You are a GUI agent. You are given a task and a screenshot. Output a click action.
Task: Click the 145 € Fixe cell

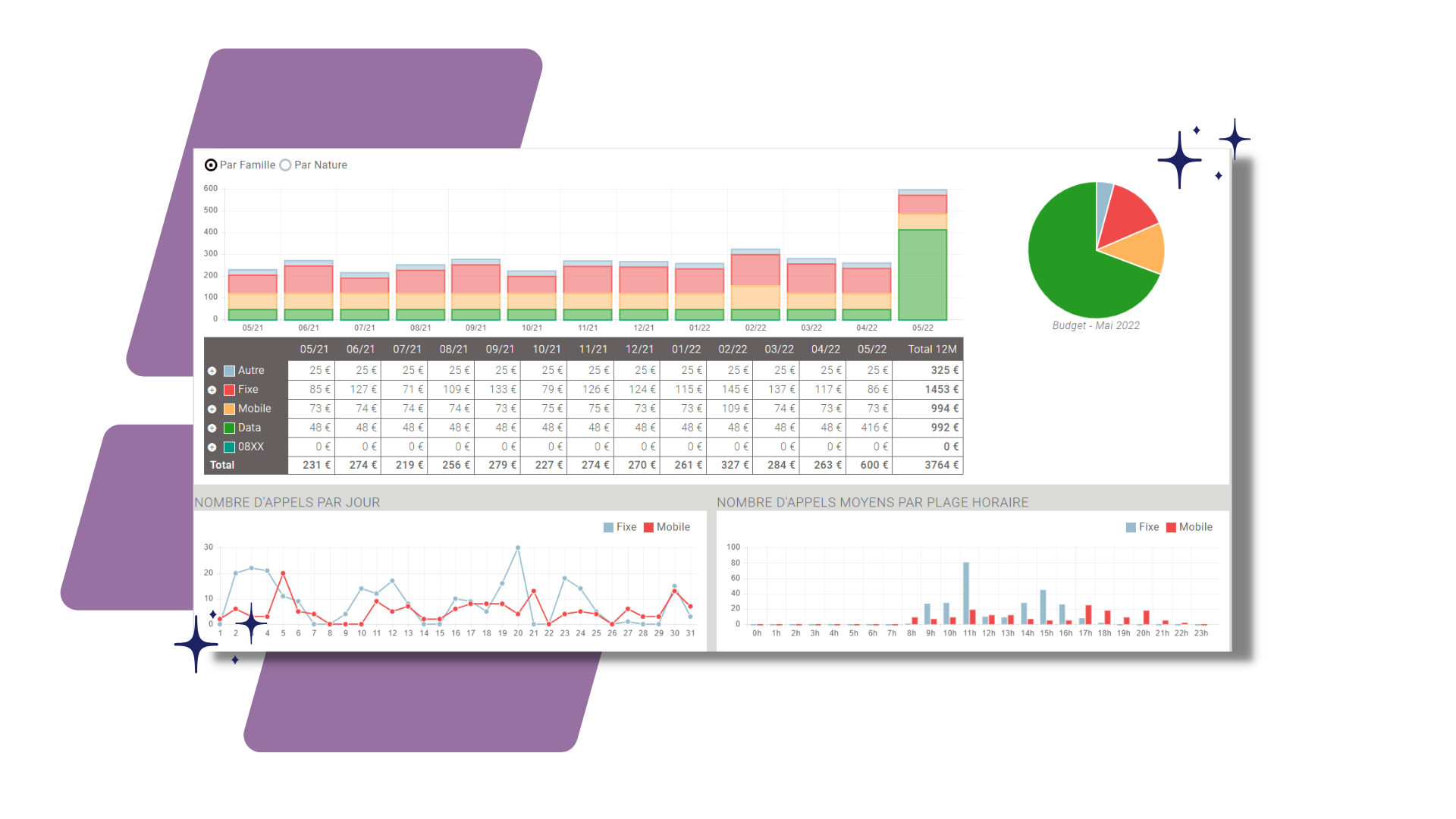[730, 390]
